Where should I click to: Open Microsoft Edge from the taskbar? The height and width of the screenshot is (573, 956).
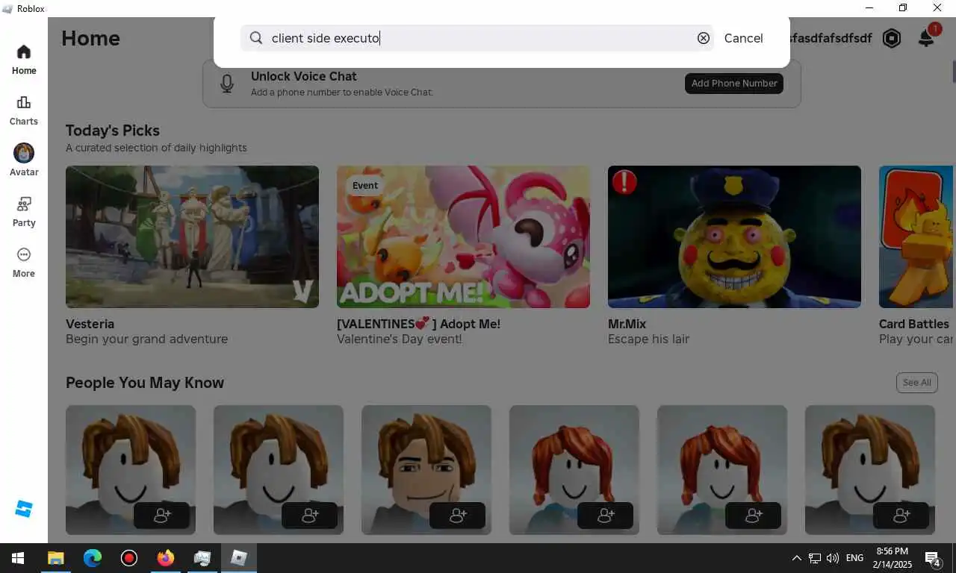click(92, 558)
